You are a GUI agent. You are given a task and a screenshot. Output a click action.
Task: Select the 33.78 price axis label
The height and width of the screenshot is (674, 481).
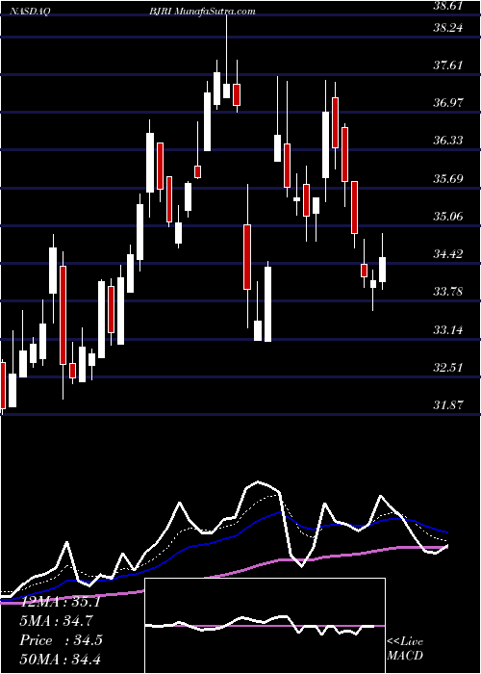click(x=448, y=292)
